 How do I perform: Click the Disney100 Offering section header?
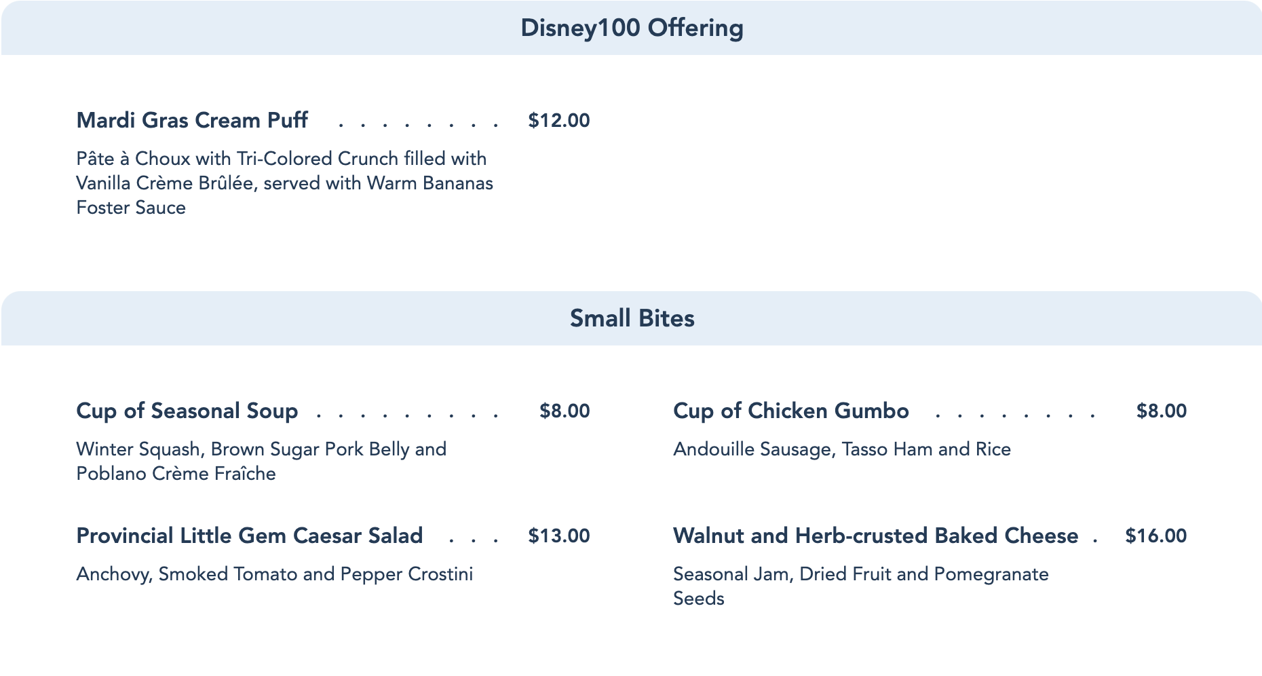[x=632, y=28]
